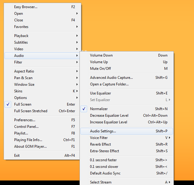
Task: Toggle Mute On/Off
Action: click(x=100, y=69)
